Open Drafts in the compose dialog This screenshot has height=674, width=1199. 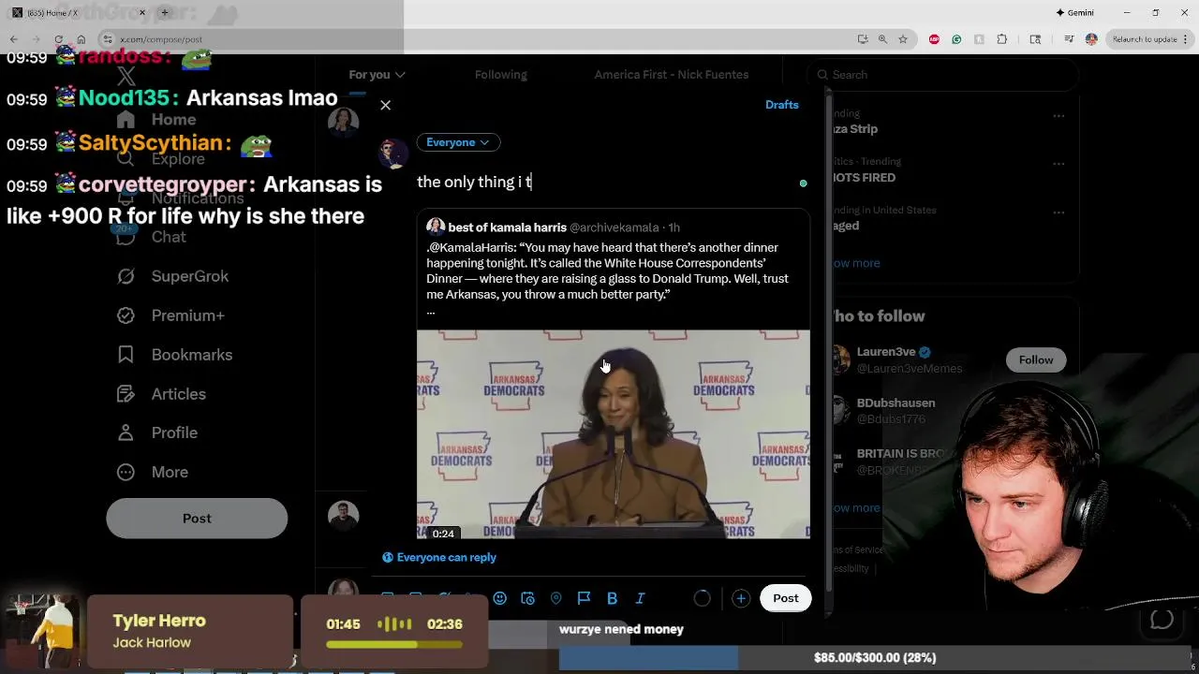click(x=781, y=105)
